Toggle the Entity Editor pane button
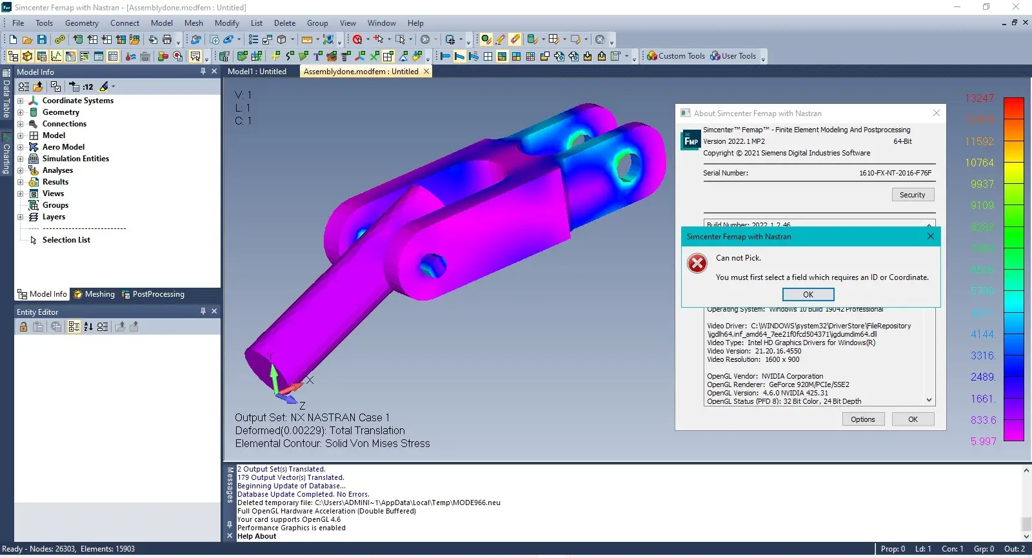Image resolution: width=1032 pixels, height=558 pixels. click(x=70, y=56)
